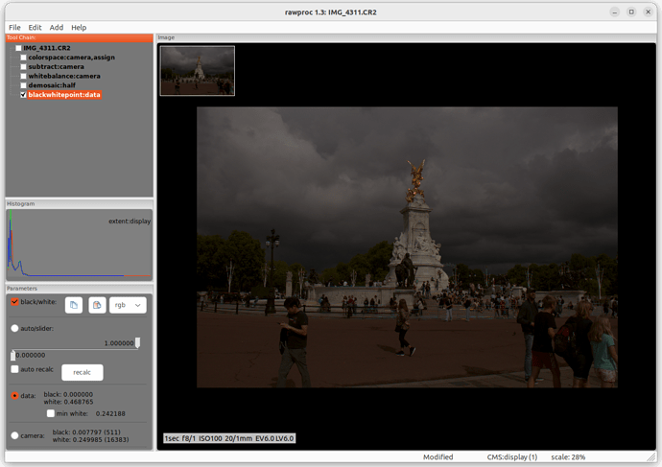662x467 pixels.
Task: Select the data radio button
Action: pyautogui.click(x=14, y=395)
